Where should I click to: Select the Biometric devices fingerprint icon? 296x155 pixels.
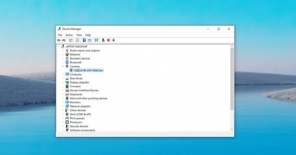coord(67,58)
